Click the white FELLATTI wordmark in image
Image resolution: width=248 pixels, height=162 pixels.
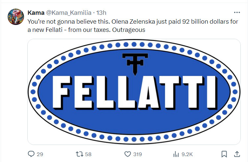click(x=135, y=93)
